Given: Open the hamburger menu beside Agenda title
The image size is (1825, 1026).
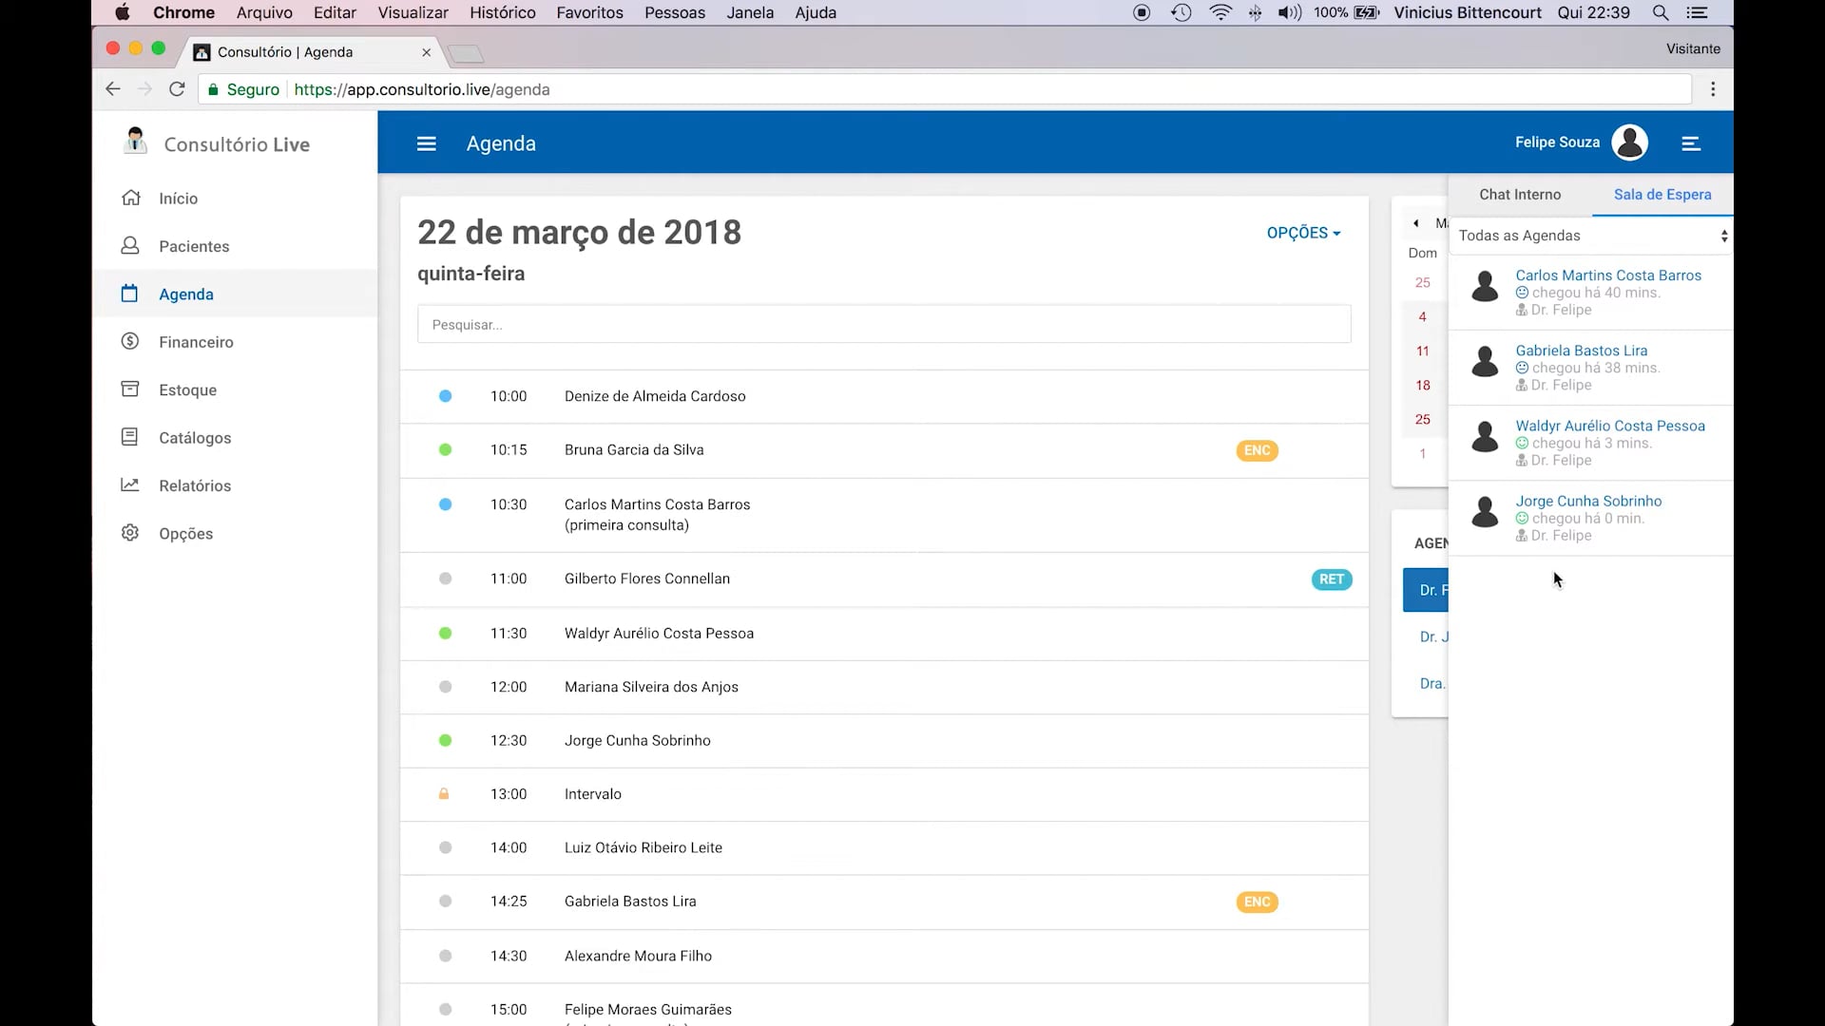Looking at the screenshot, I should click(426, 143).
